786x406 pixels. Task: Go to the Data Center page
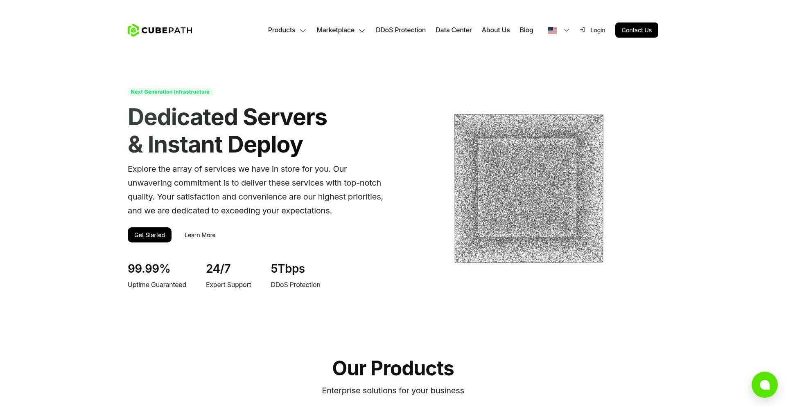point(454,30)
